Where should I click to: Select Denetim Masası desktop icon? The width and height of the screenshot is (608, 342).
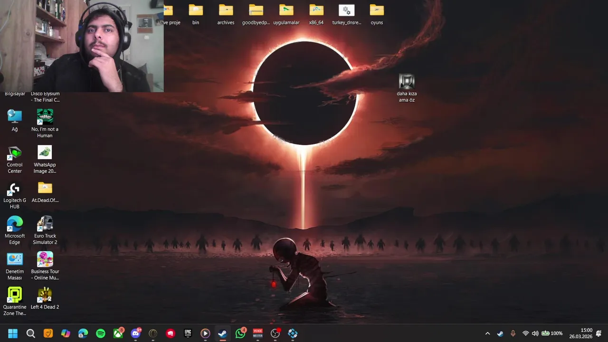pos(15,266)
